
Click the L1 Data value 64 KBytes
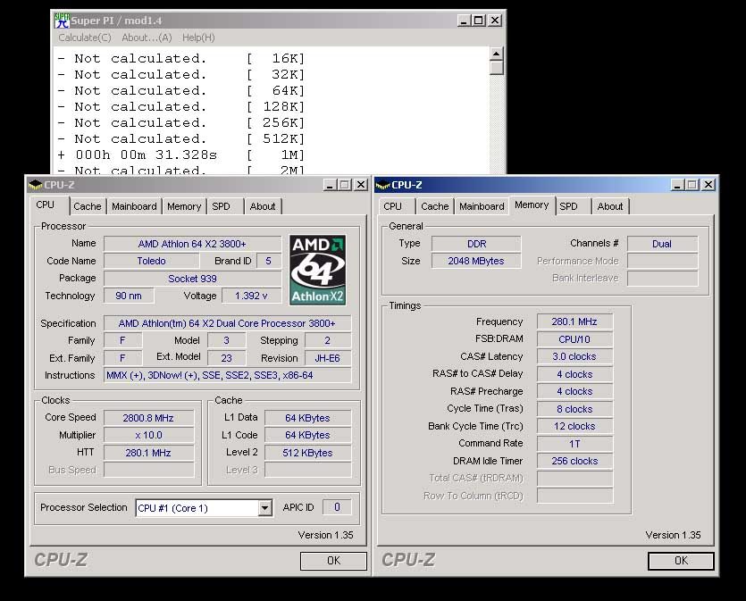pyautogui.click(x=307, y=418)
